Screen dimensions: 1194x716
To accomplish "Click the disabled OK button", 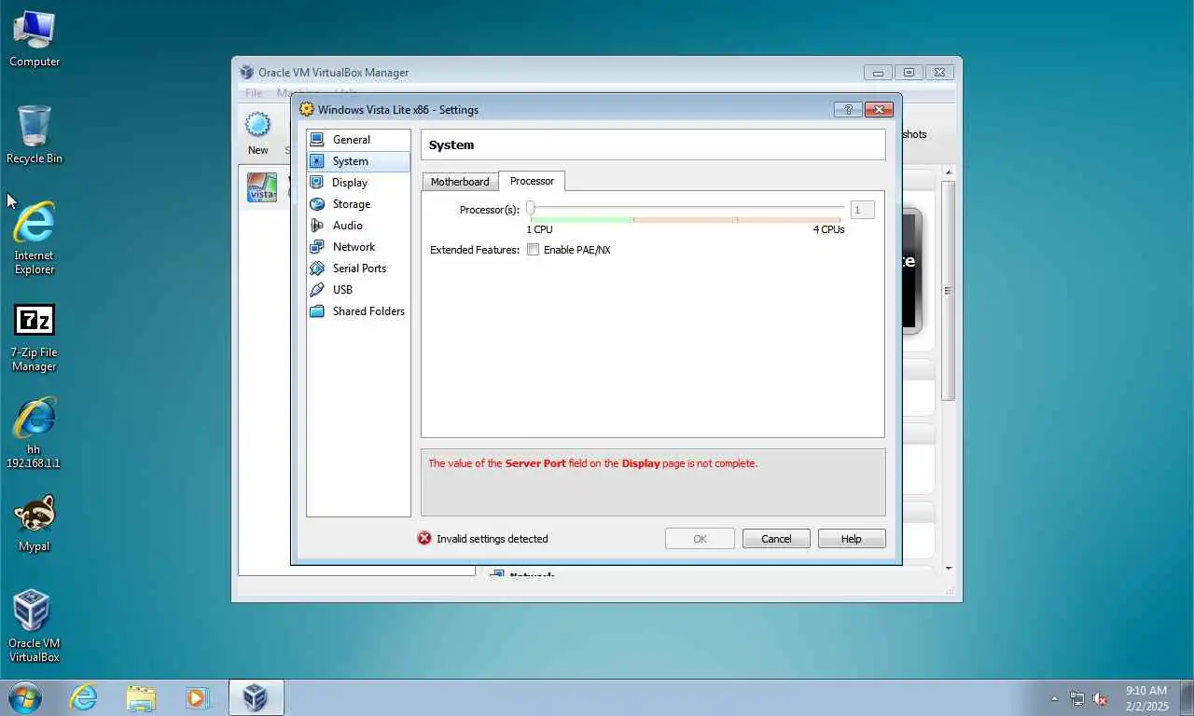I will [x=700, y=539].
